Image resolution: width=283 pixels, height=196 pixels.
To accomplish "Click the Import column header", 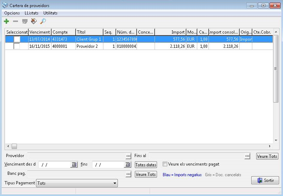I will [x=170, y=32].
